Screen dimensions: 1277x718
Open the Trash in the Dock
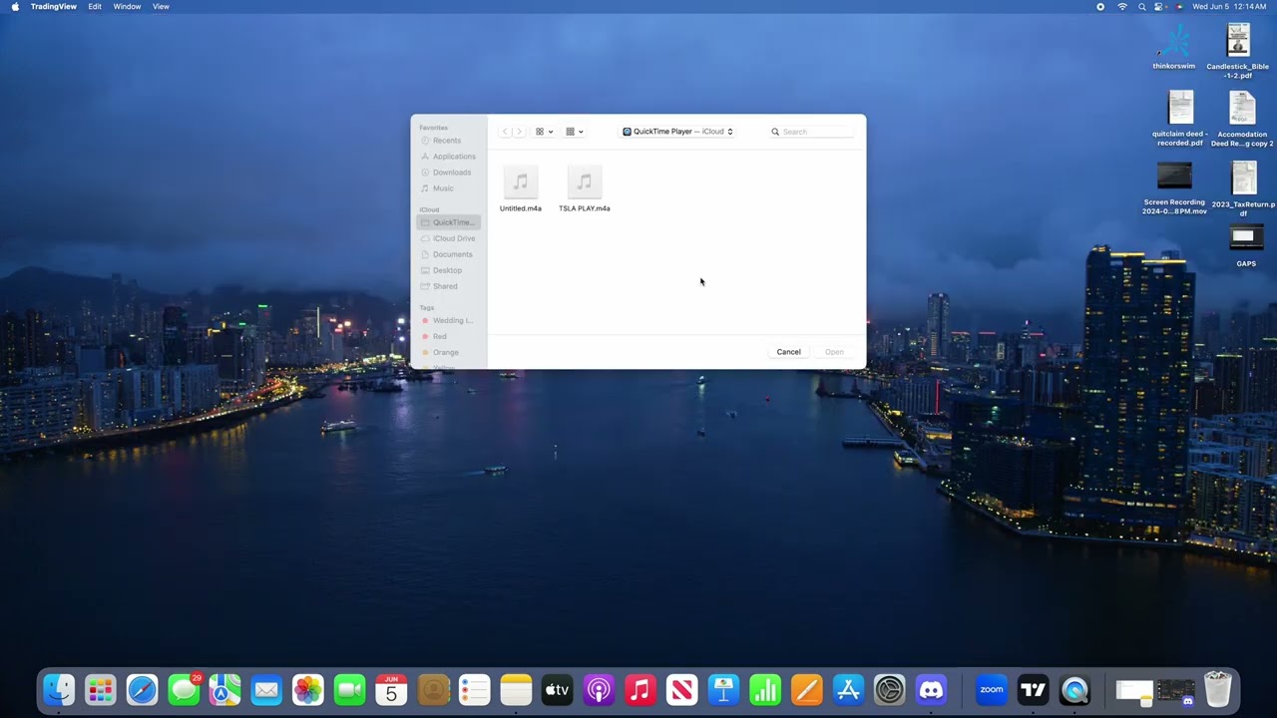tap(1218, 689)
